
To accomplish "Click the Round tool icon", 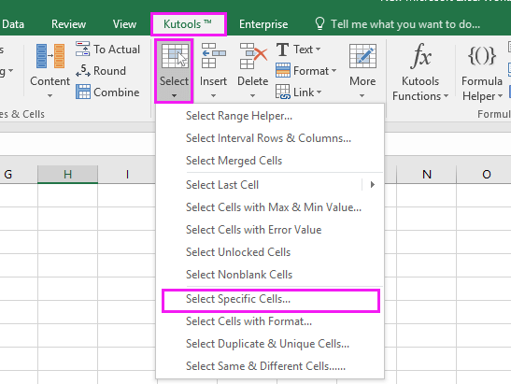I will [x=83, y=70].
